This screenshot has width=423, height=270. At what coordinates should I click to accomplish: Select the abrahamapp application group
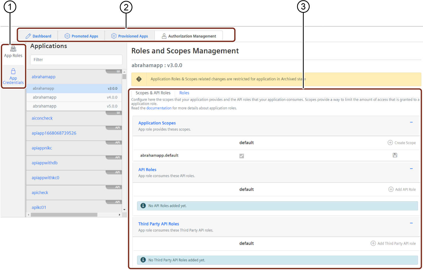(x=74, y=77)
